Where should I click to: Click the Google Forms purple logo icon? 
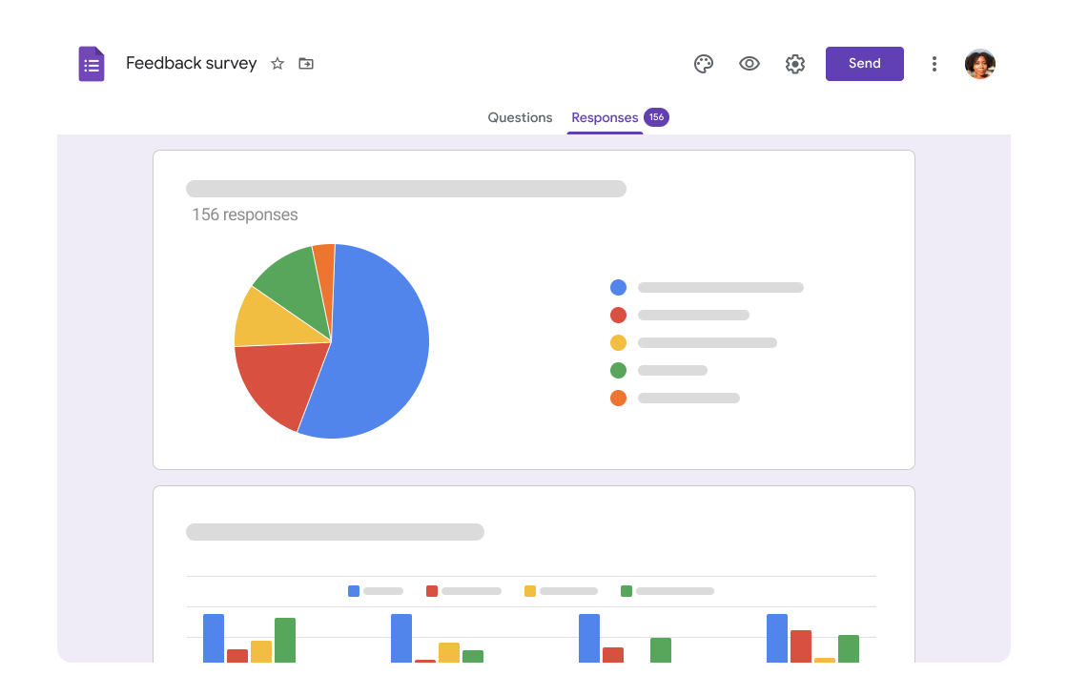(x=92, y=63)
